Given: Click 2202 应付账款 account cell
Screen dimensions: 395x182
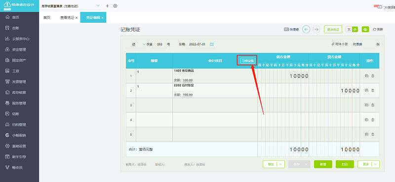Looking at the screenshot, I should pos(215,90).
